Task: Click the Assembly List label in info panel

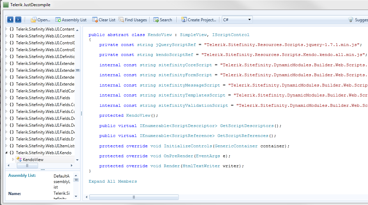Action: 22,175
